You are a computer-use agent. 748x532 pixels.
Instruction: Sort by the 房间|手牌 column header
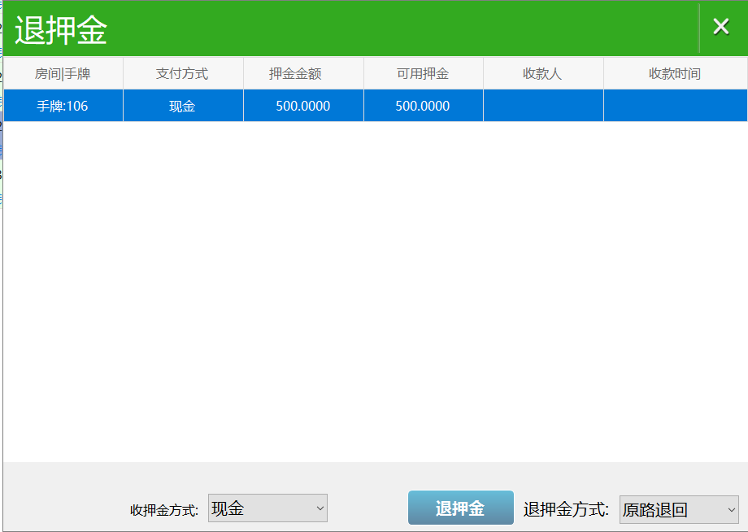click(63, 73)
